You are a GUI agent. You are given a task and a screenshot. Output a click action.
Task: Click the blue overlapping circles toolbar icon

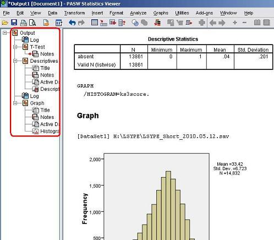[x=135, y=23]
